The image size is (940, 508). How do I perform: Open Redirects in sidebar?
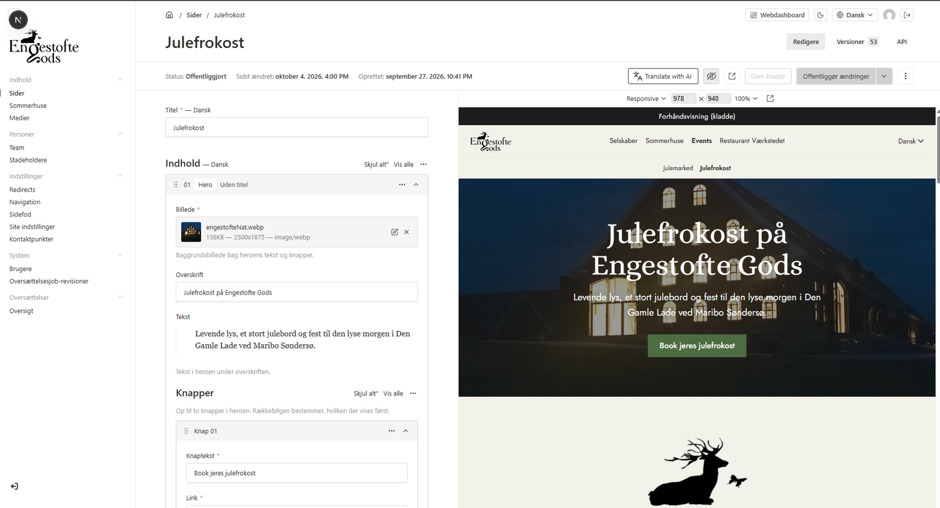coord(22,190)
